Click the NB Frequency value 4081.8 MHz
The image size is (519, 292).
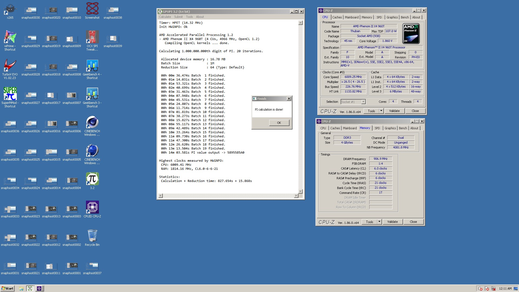401,147
